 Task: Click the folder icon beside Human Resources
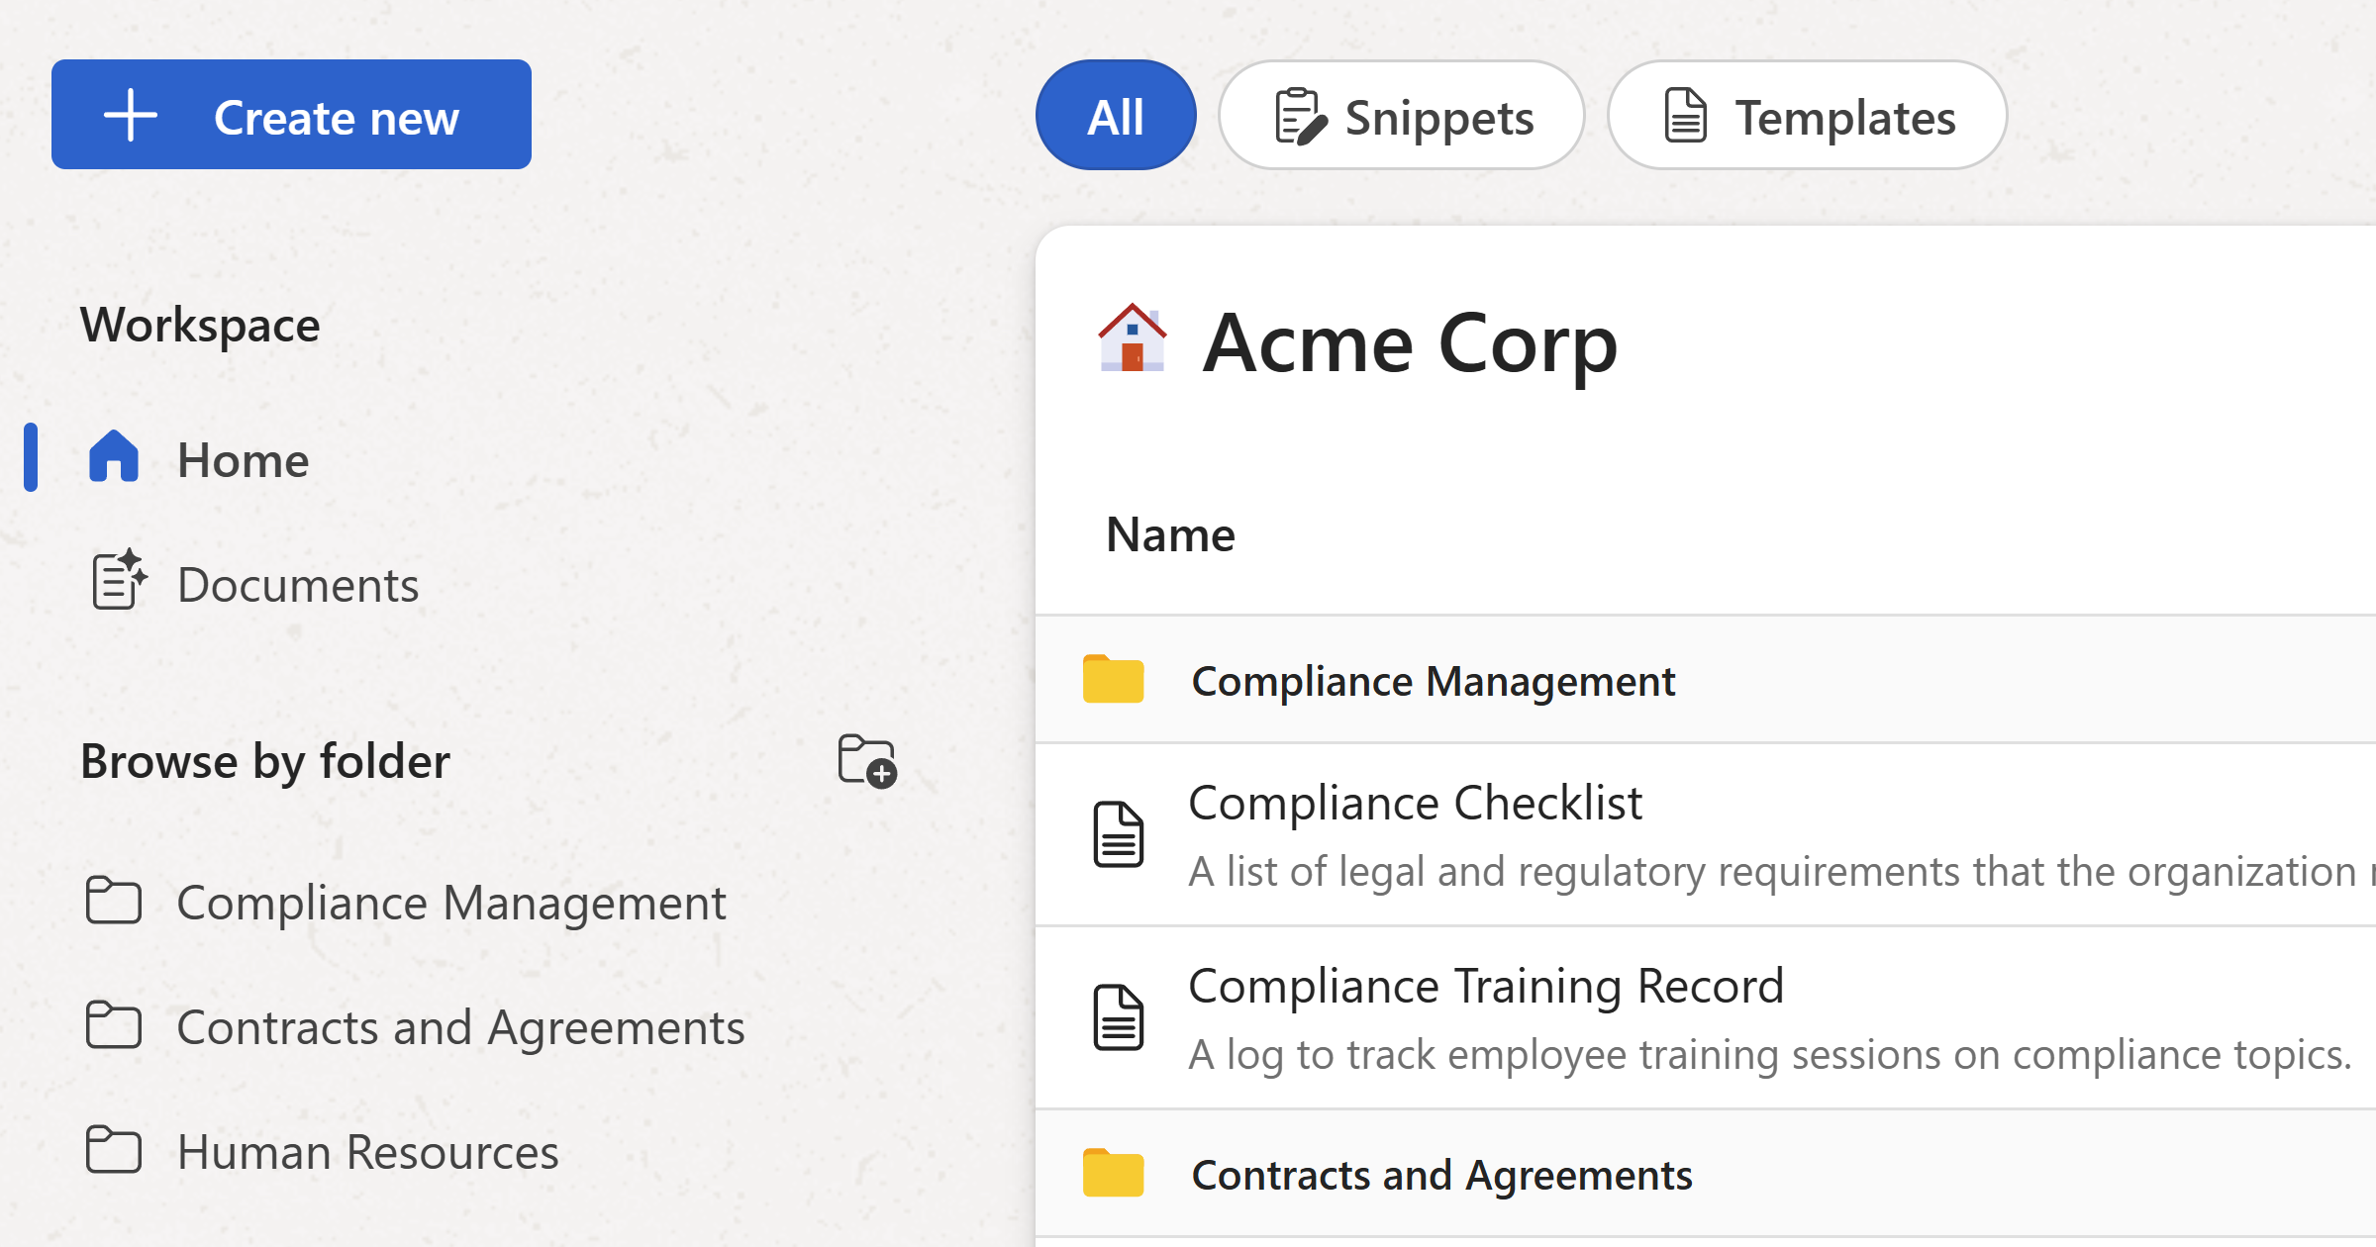(114, 1150)
